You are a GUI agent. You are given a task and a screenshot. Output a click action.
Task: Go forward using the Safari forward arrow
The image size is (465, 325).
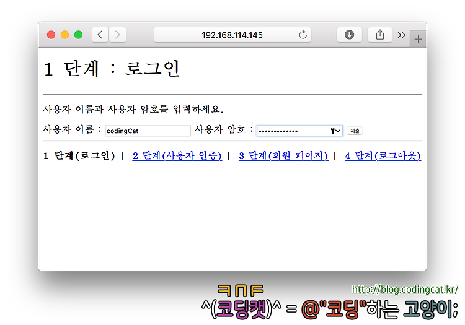pyautogui.click(x=117, y=35)
